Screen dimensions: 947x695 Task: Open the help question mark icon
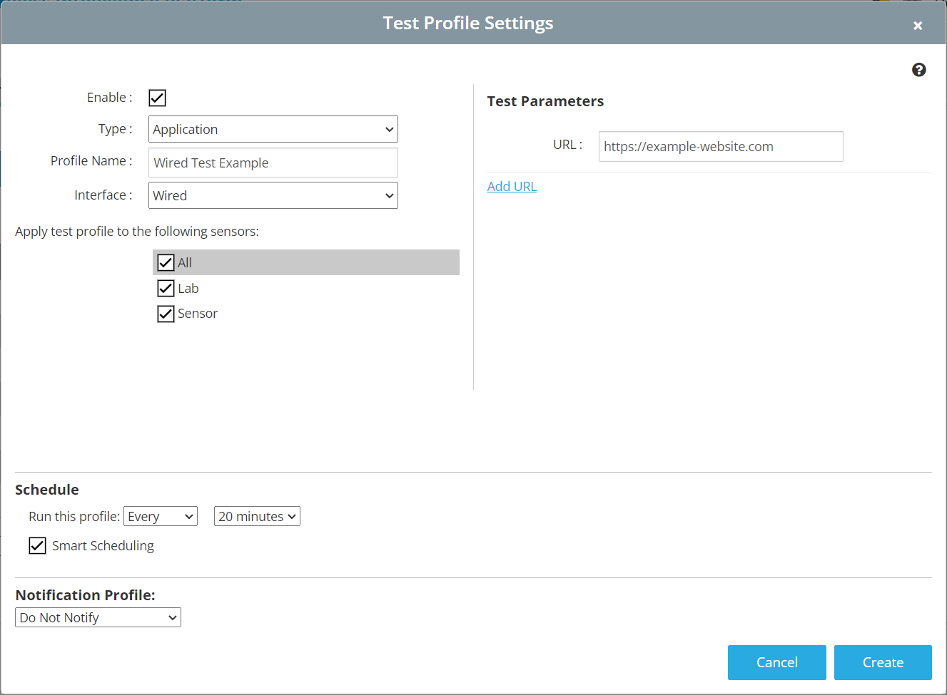[918, 70]
